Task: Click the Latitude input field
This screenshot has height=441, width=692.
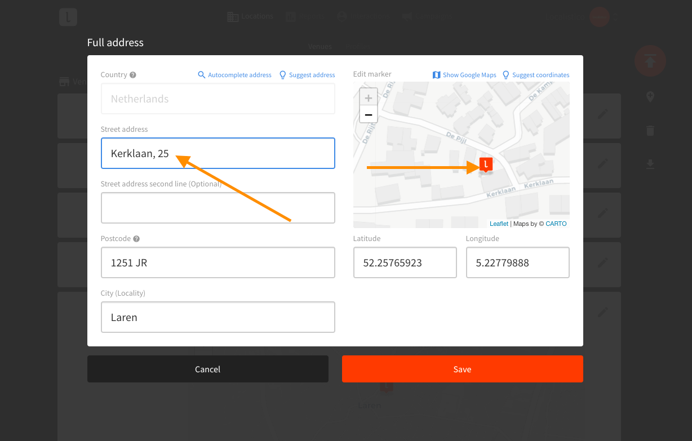Action: pos(405,262)
